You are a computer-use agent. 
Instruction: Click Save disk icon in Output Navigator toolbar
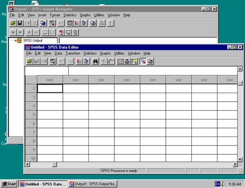[x=20, y=23]
